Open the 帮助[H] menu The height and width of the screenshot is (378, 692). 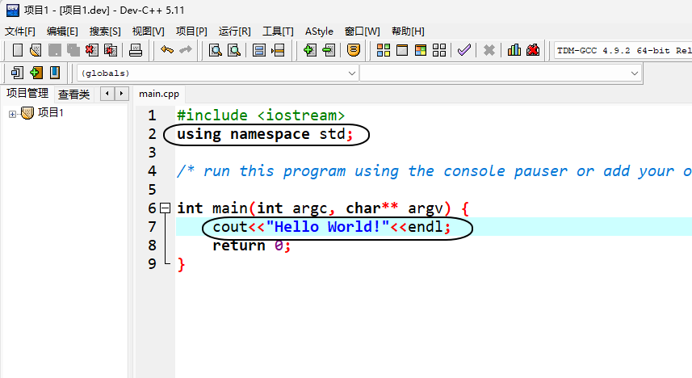pos(409,31)
